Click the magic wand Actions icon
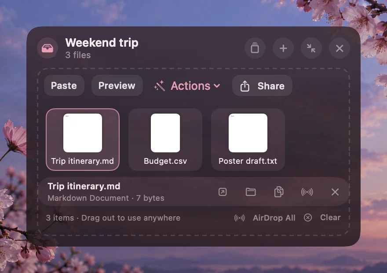This screenshot has width=387, height=273. tap(160, 85)
